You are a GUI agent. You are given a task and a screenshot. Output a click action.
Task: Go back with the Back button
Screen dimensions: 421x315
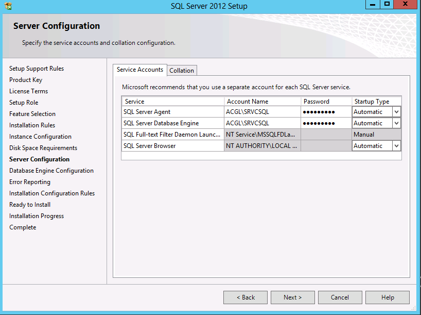pyautogui.click(x=245, y=297)
